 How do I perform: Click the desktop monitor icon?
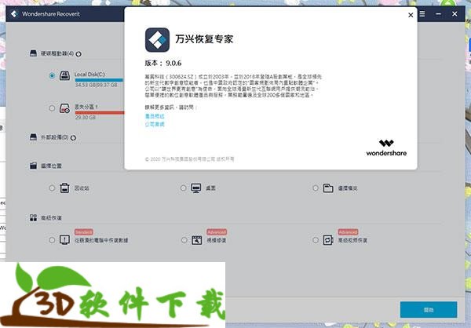(x=195, y=188)
